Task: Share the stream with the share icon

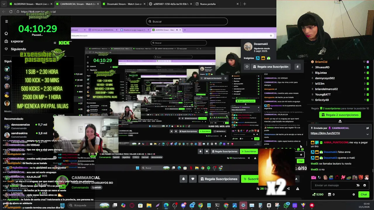Action: tap(288, 189)
